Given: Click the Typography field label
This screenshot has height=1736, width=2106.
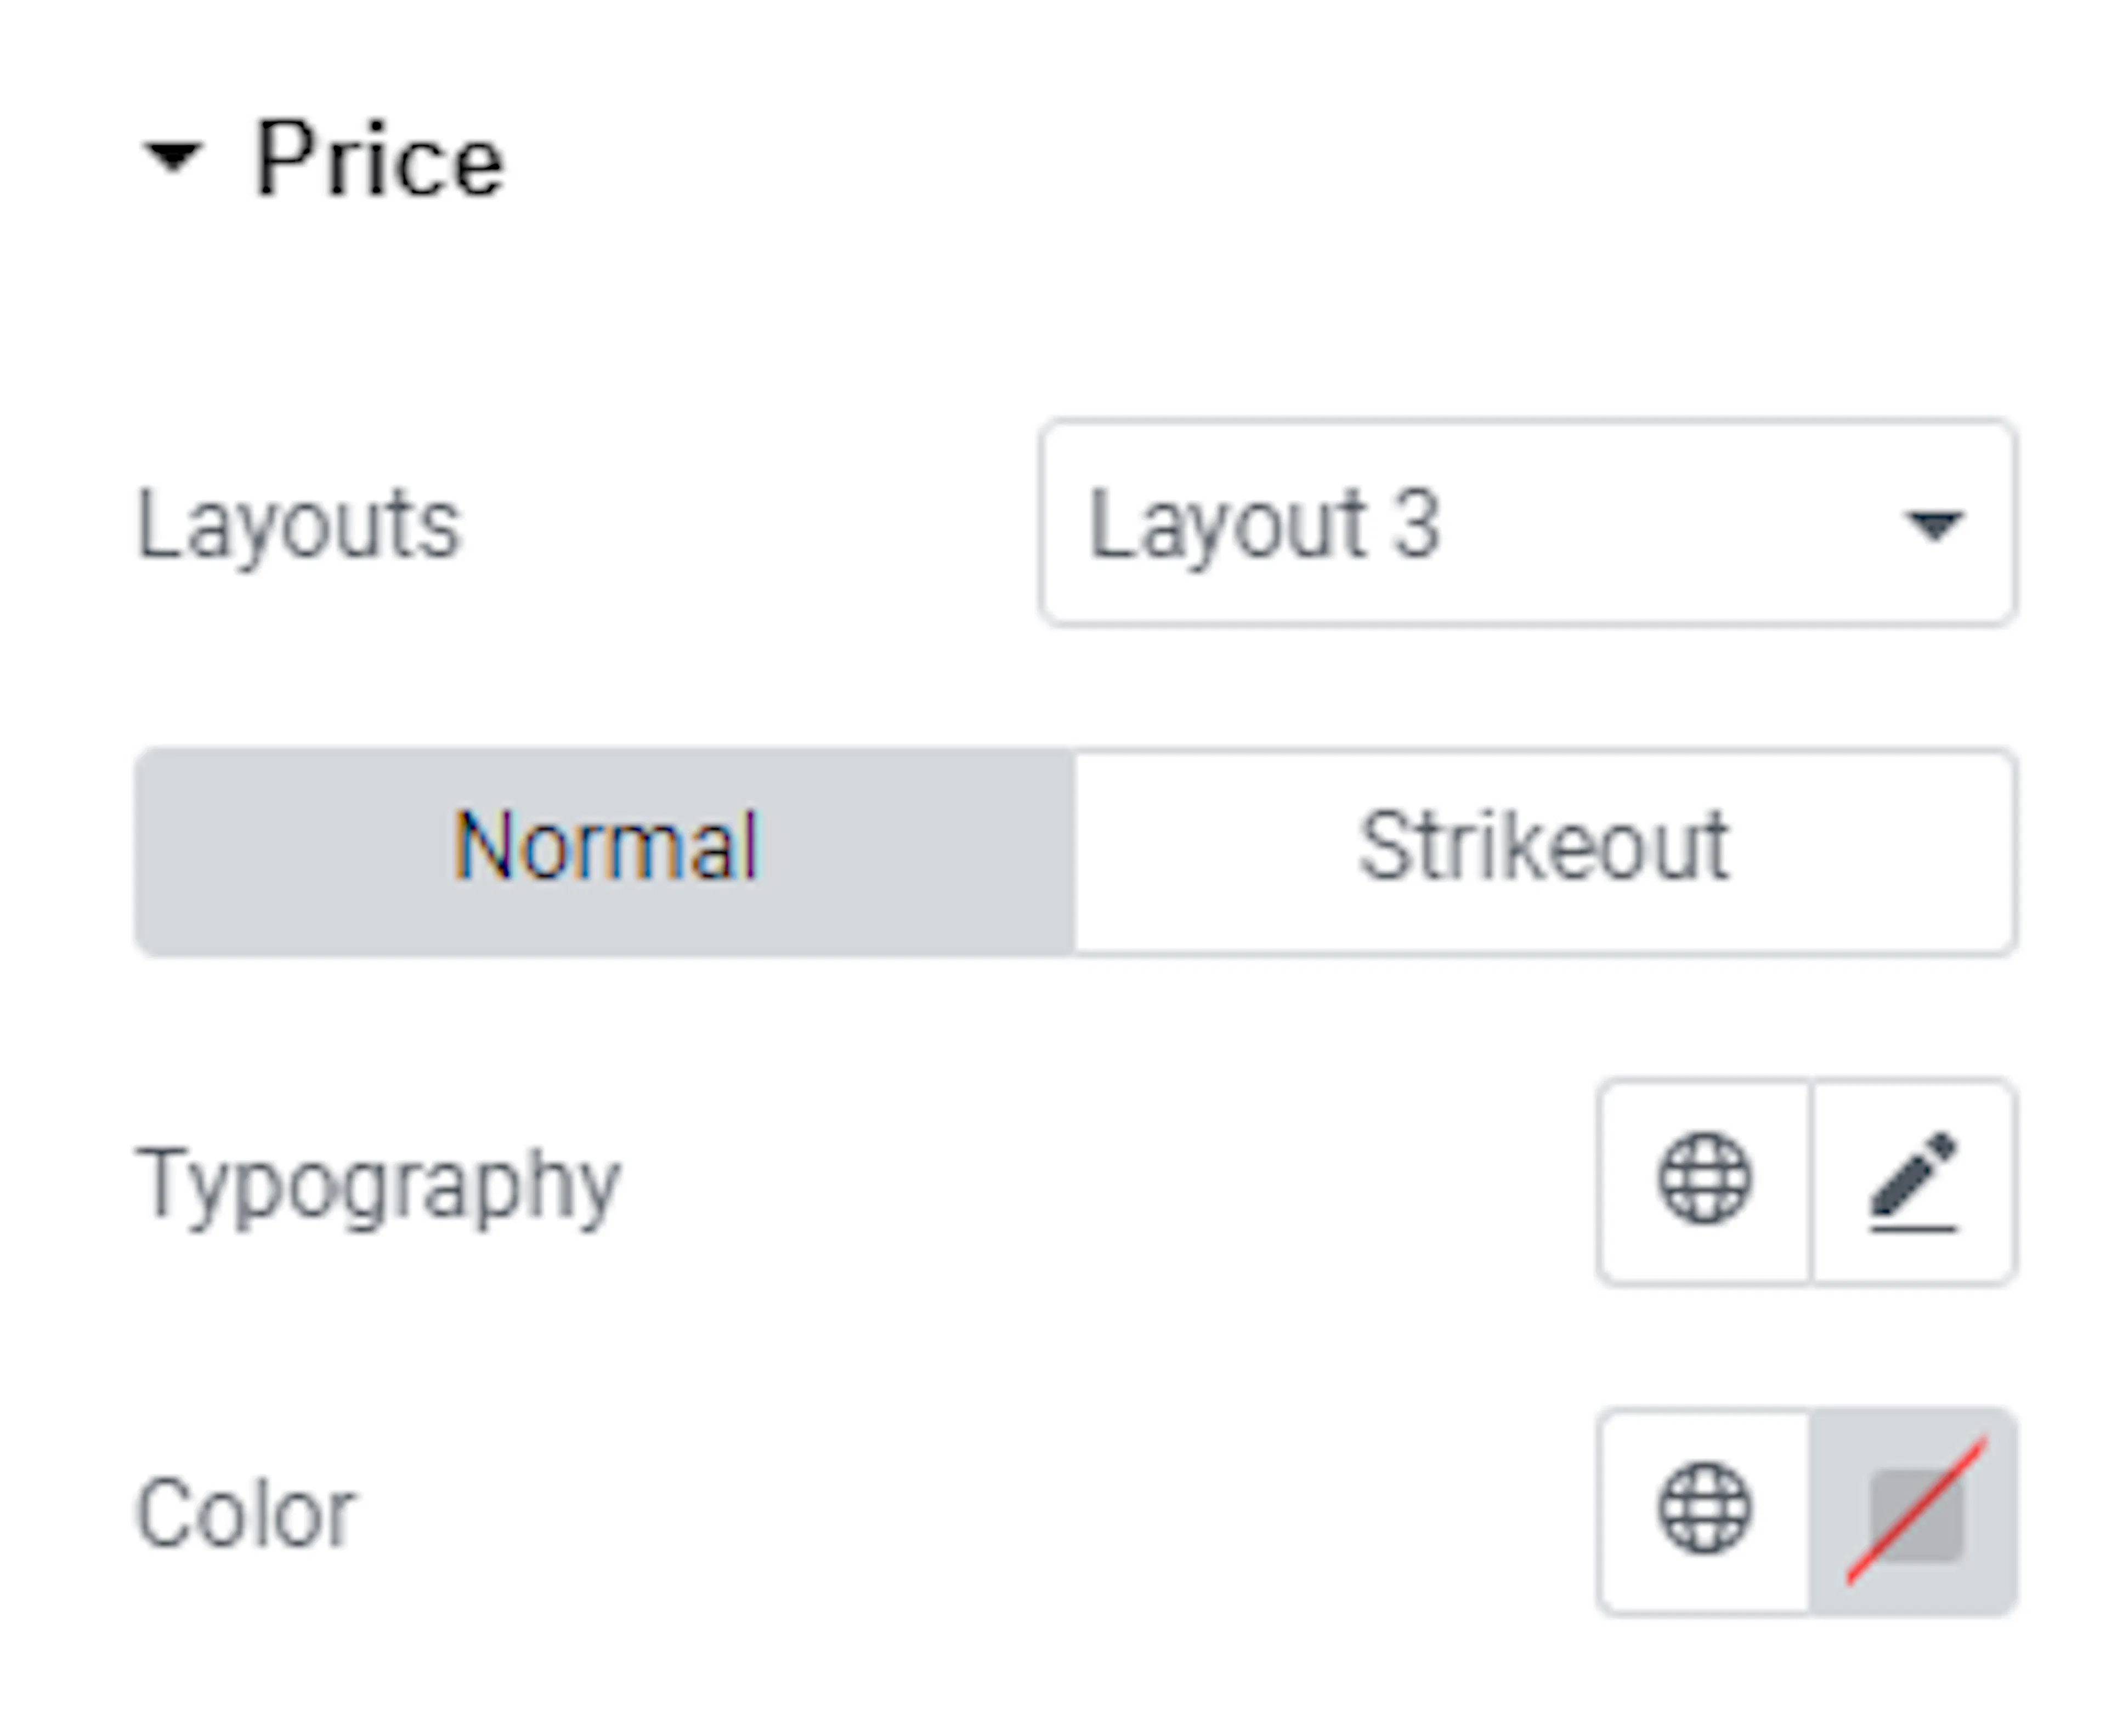Looking at the screenshot, I should point(378,1186).
